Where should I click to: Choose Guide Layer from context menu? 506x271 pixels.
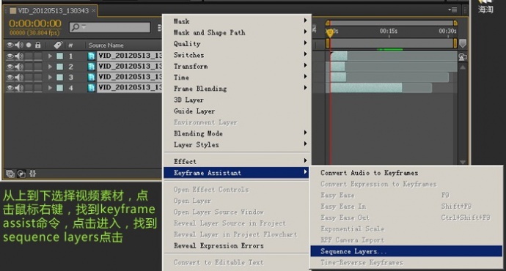point(237,111)
